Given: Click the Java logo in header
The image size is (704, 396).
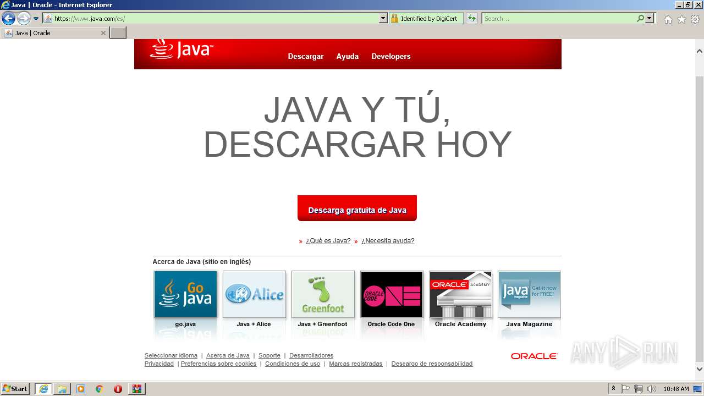Looking at the screenshot, I should (182, 49).
